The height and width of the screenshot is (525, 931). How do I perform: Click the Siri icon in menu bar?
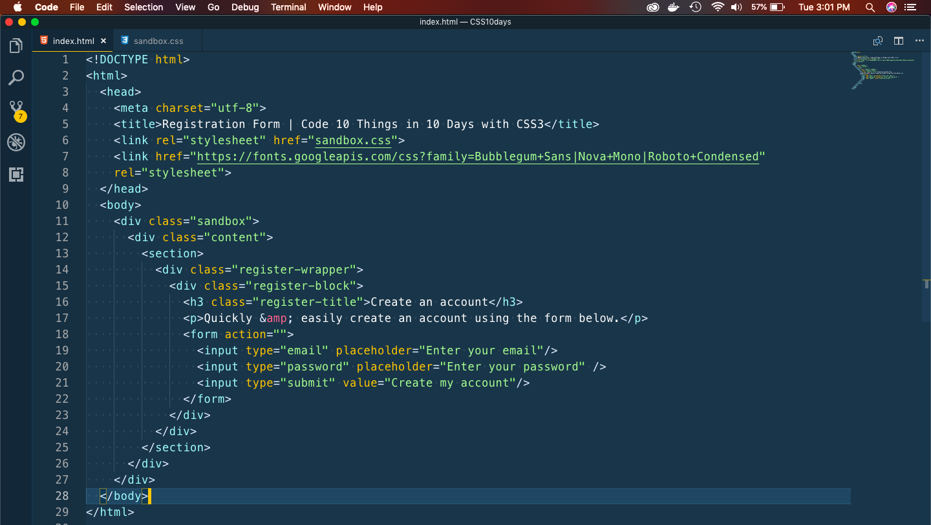(x=892, y=7)
